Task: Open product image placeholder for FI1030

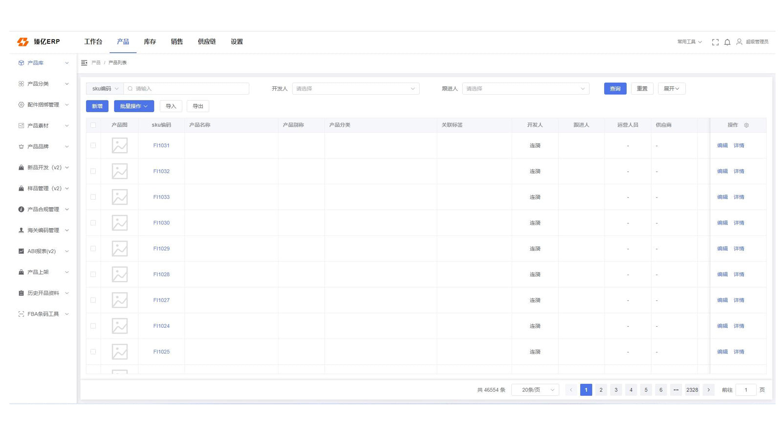Action: (x=120, y=223)
